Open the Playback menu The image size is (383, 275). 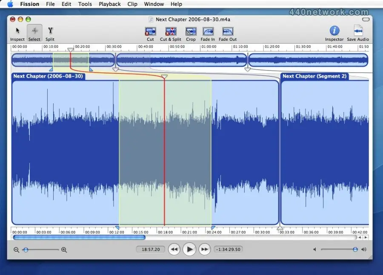coord(109,4)
